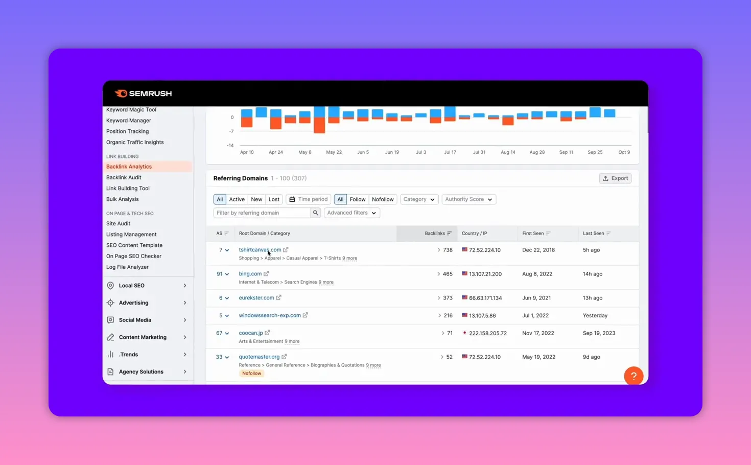751x465 pixels.
Task: Sort by AS column icon
Action: coord(226,234)
